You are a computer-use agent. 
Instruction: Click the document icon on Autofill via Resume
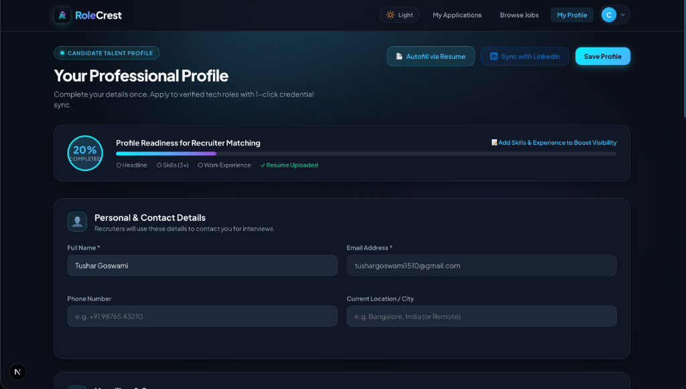coord(399,56)
